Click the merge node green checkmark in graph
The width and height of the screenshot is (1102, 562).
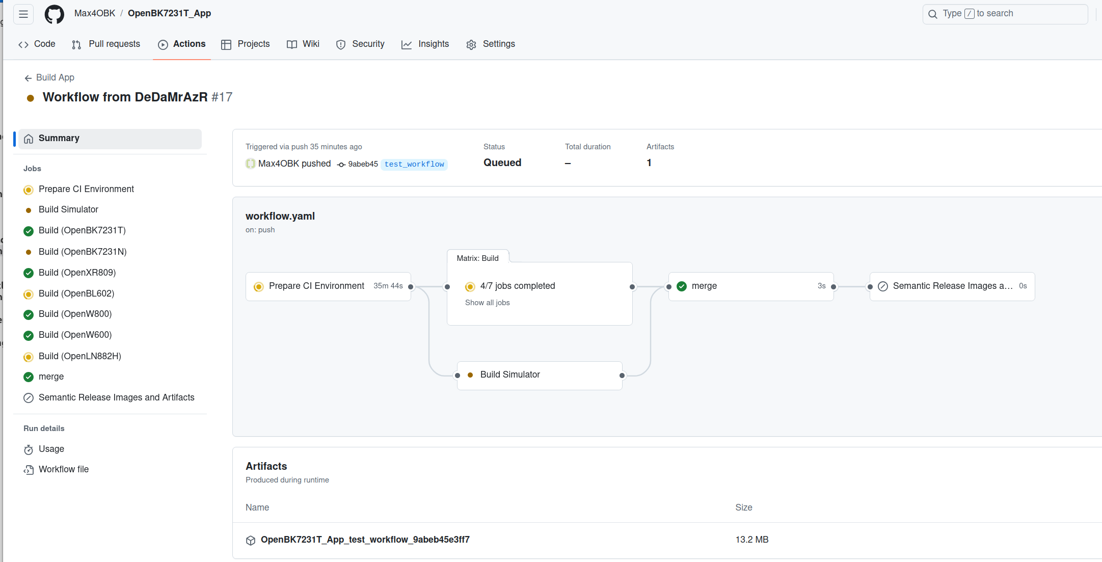coord(682,286)
